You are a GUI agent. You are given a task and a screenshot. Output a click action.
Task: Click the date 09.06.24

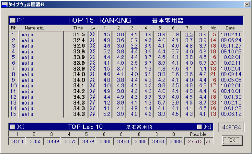point(231,40)
